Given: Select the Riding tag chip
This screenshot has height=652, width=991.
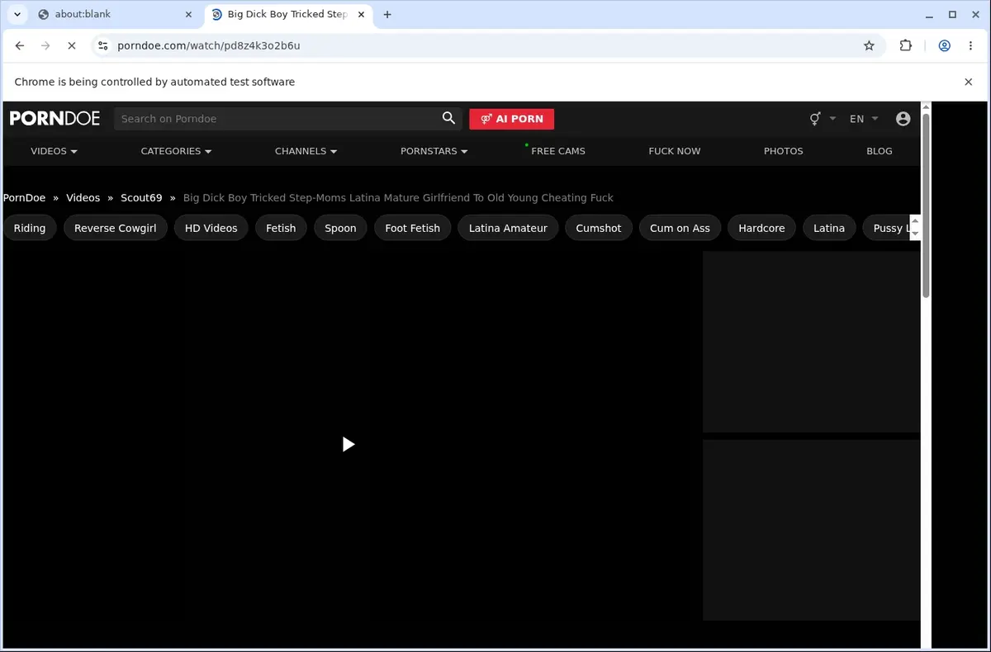Looking at the screenshot, I should pos(30,228).
